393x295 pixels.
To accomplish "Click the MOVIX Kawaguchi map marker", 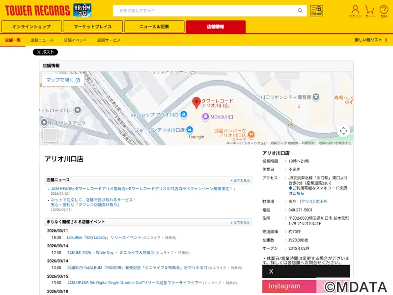I will [x=205, y=117].
